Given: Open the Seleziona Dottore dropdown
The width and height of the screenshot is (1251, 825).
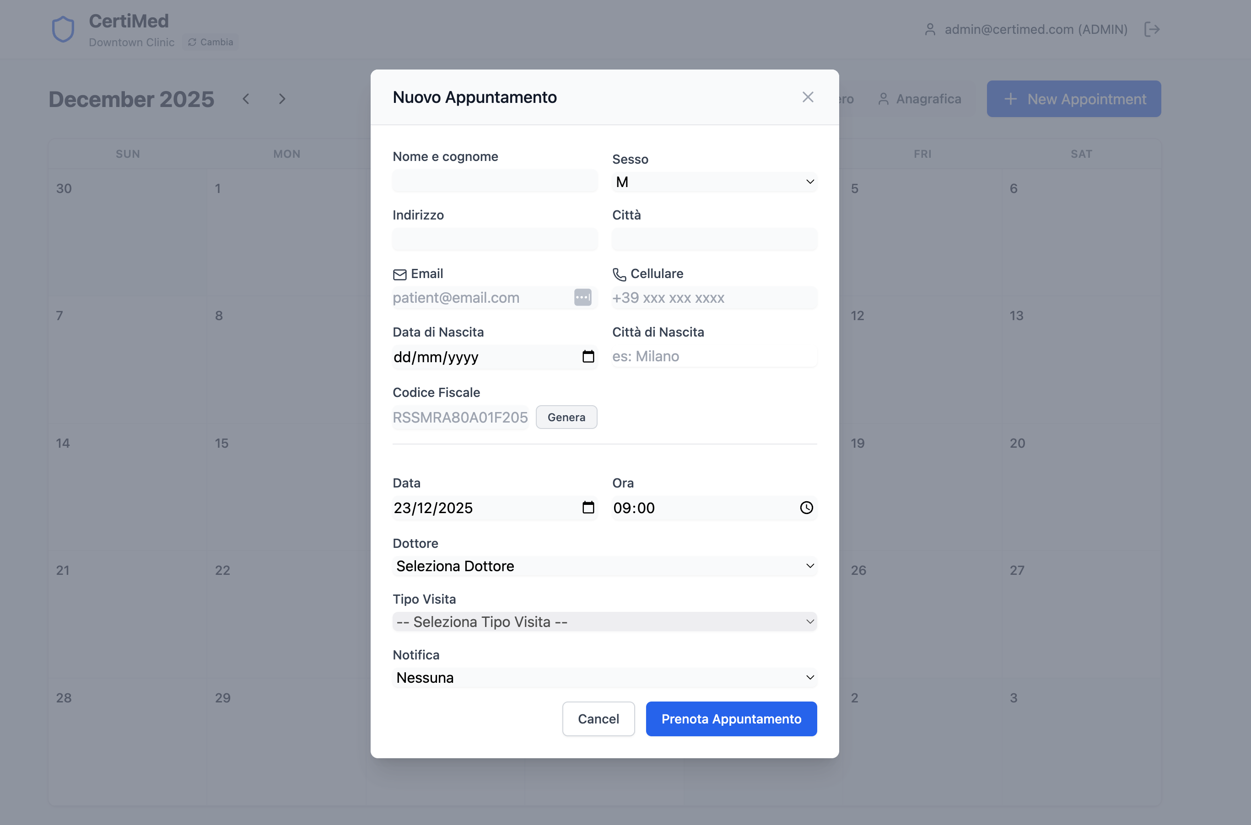Looking at the screenshot, I should [x=604, y=566].
